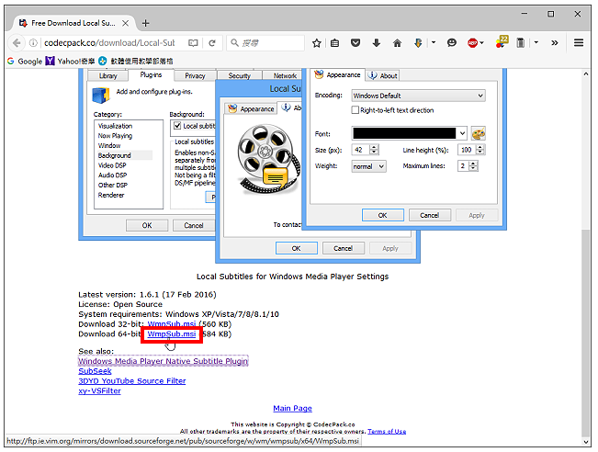Click Cancel in the front Appearance dialog
The height and width of the screenshot is (452, 598).
click(430, 215)
